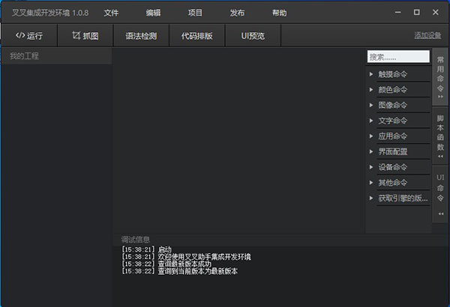The height and width of the screenshot is (307, 450).
Task: Click the 搜索 search input field
Action: point(397,57)
